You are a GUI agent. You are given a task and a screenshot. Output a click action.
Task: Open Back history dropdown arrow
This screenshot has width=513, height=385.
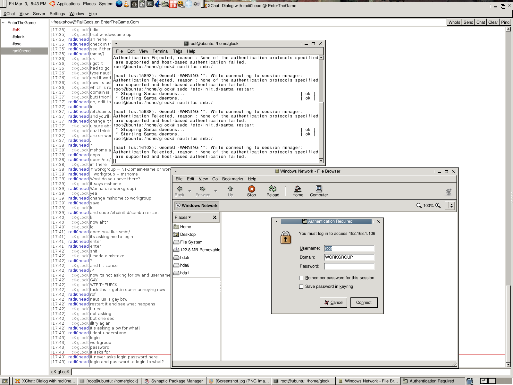(189, 191)
